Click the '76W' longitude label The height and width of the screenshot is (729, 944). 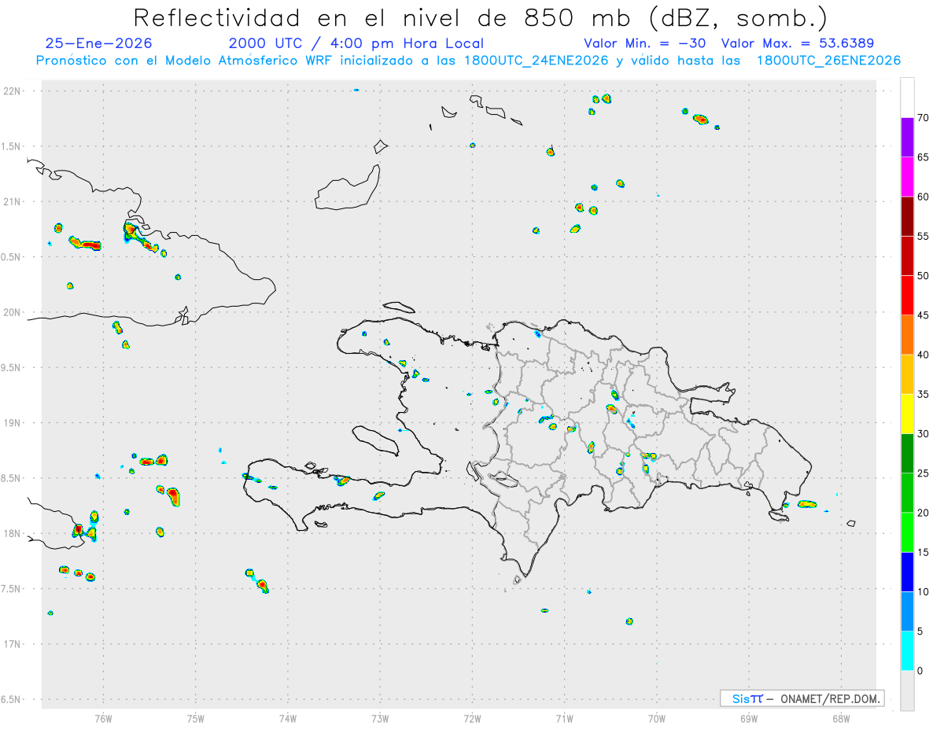[103, 719]
